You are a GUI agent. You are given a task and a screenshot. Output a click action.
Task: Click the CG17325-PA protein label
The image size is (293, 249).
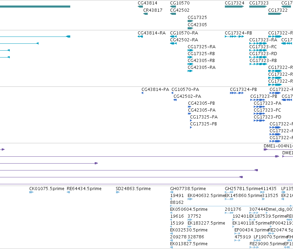(x=204, y=117)
